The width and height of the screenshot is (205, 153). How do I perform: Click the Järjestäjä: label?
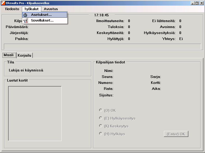pyautogui.click(x=19, y=33)
